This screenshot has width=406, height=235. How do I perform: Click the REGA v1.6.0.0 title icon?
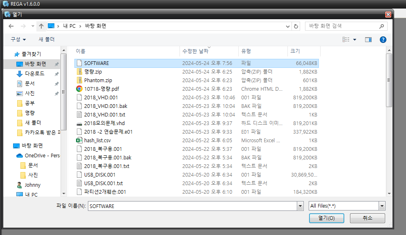(6, 4)
